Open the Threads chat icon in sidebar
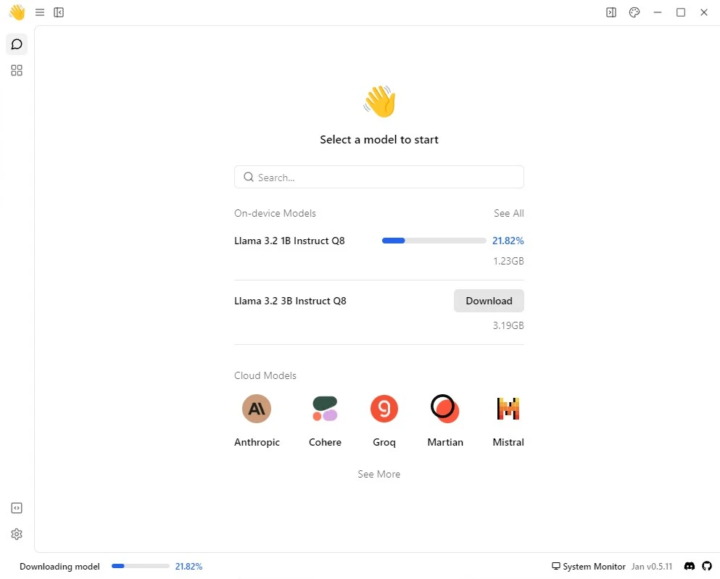The height and width of the screenshot is (579, 720). (x=17, y=44)
